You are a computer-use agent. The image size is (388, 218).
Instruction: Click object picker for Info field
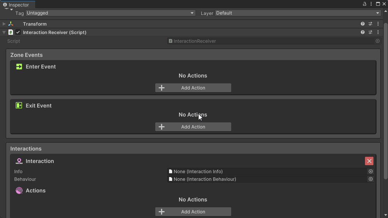point(371,172)
